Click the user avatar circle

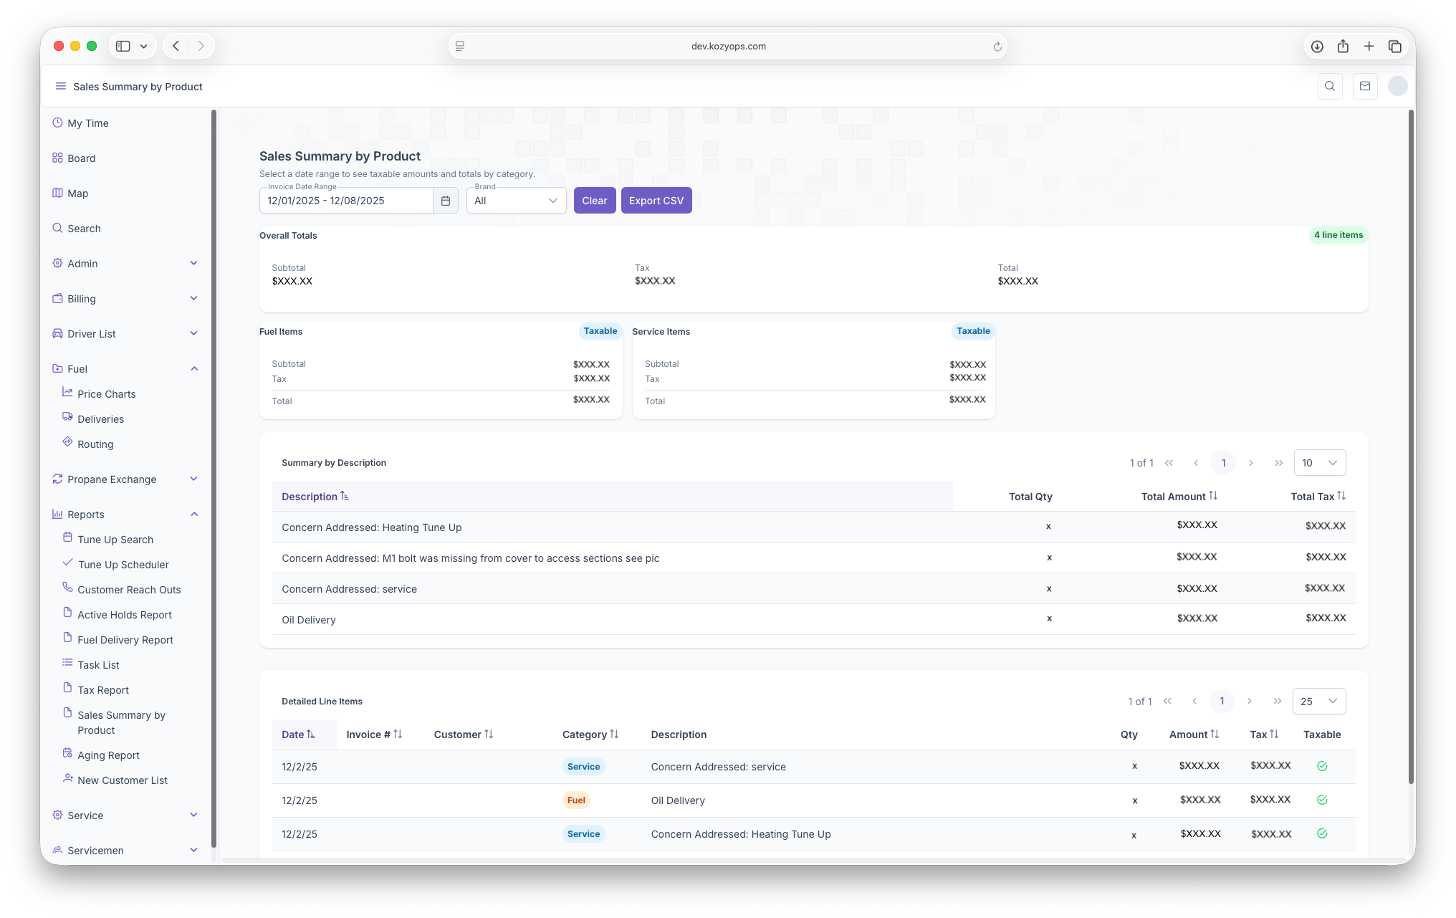tap(1397, 86)
